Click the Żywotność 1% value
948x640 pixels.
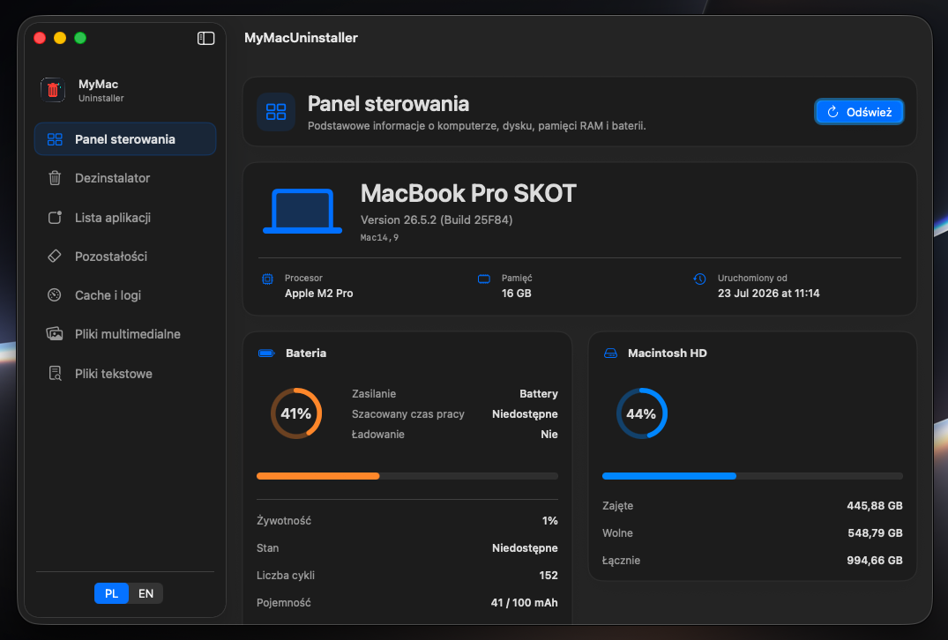pos(549,520)
